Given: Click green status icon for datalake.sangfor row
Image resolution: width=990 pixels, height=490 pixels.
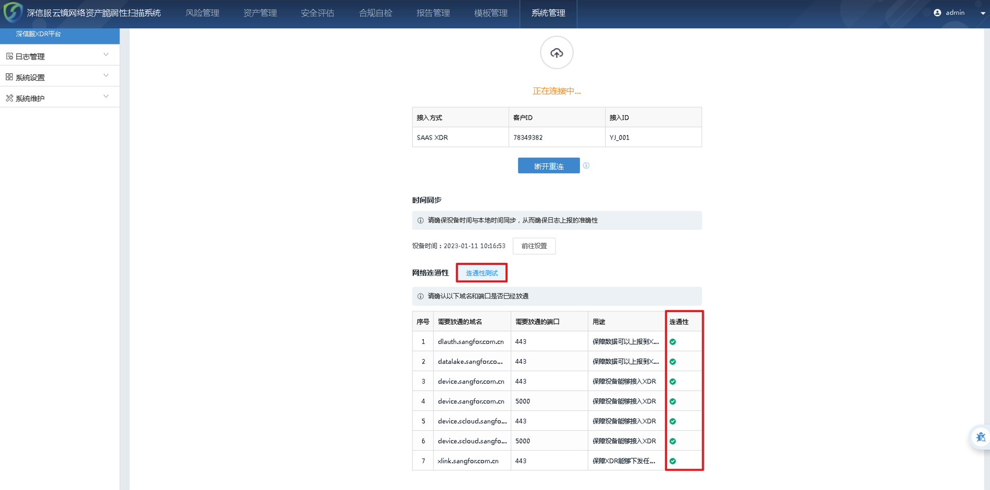Looking at the screenshot, I should coord(673,362).
